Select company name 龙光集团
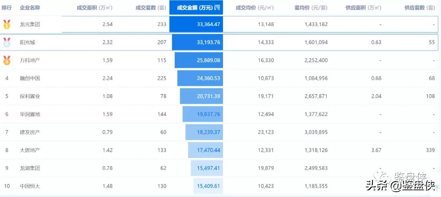The width and height of the screenshot is (441, 197). click(x=30, y=24)
